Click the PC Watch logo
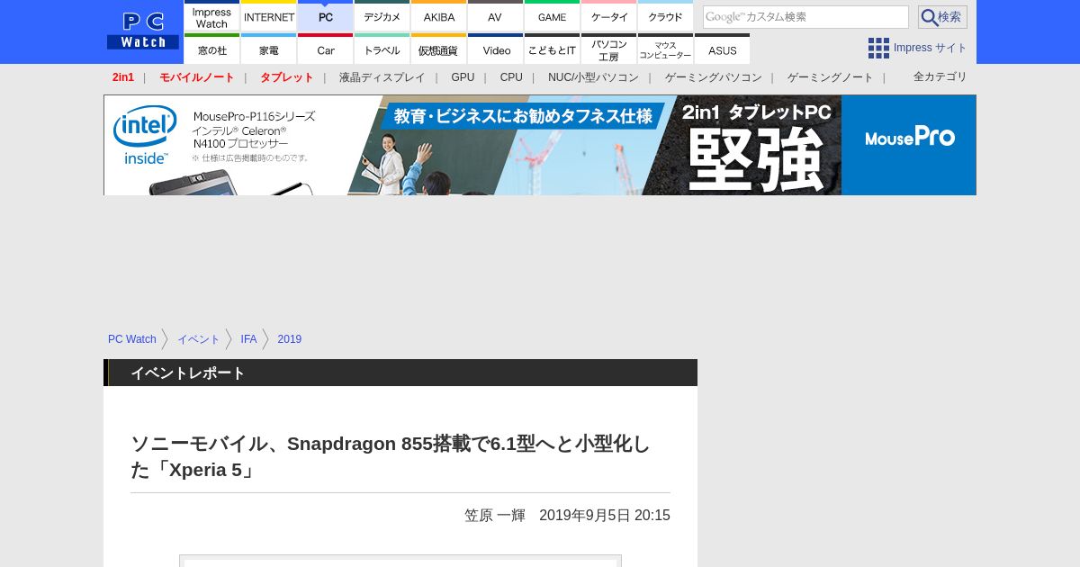This screenshot has height=567, width=1080. pos(143,31)
